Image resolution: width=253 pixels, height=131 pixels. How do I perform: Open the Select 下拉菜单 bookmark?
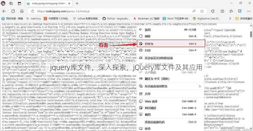pyautogui.click(x=176, y=18)
